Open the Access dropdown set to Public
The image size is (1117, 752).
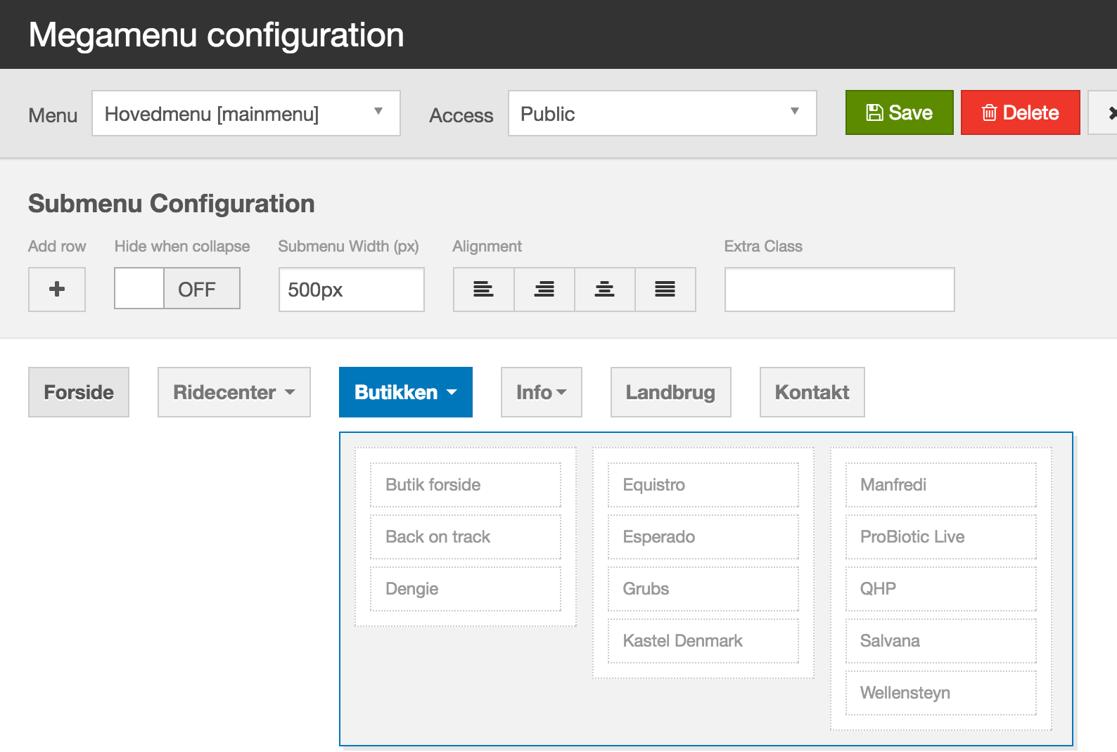coord(661,113)
